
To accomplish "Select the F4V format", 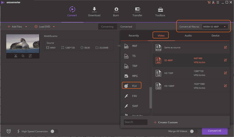I will (135, 96).
